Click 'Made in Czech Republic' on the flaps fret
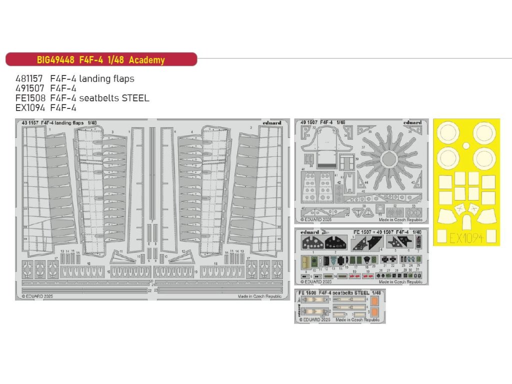Screen dimensions: 512x384 click(259, 296)
